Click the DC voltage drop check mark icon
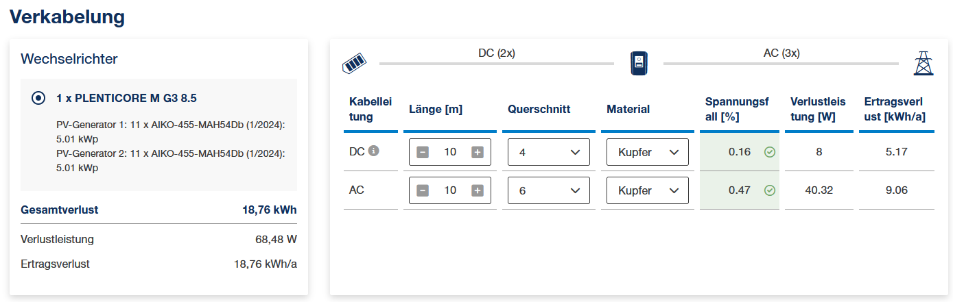Image resolution: width=953 pixels, height=302 pixels. click(x=770, y=152)
